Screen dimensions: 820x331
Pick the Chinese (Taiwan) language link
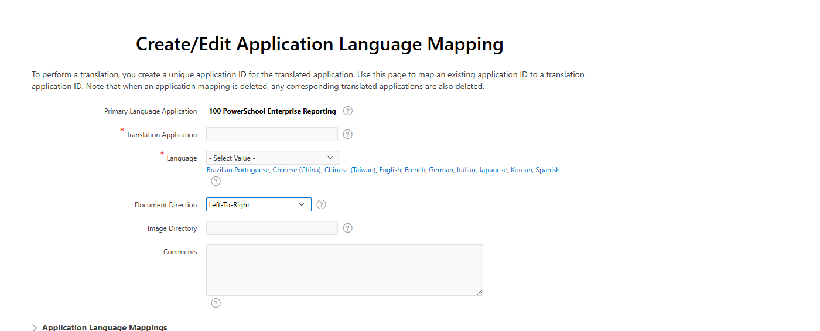[x=350, y=170]
